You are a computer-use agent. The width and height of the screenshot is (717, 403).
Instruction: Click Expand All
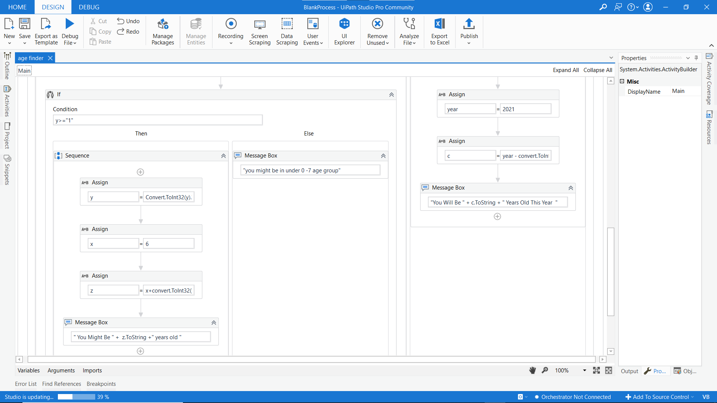tap(565, 70)
